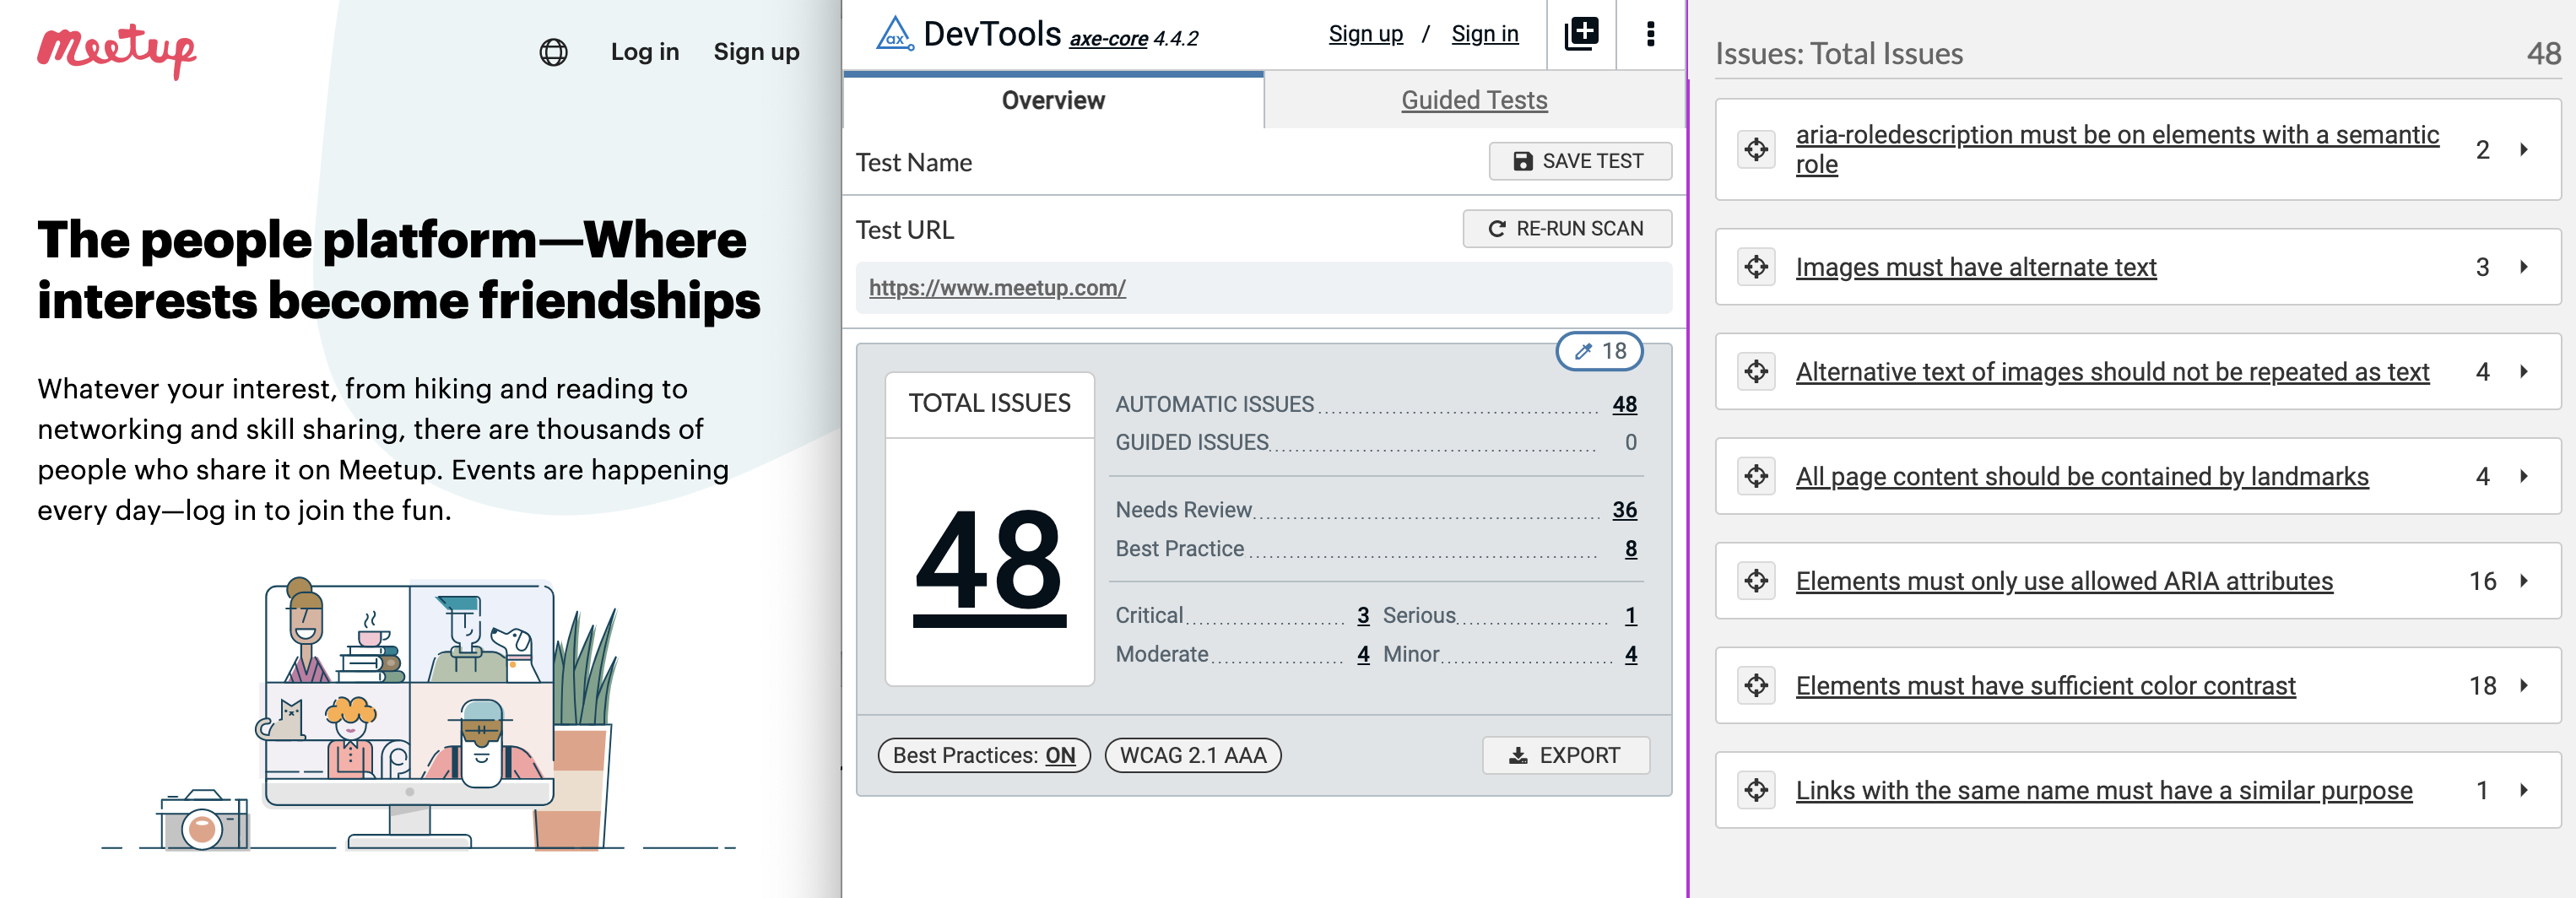Highlight allowed ARIA attributes issue icon
2576x898 pixels.
point(1756,581)
